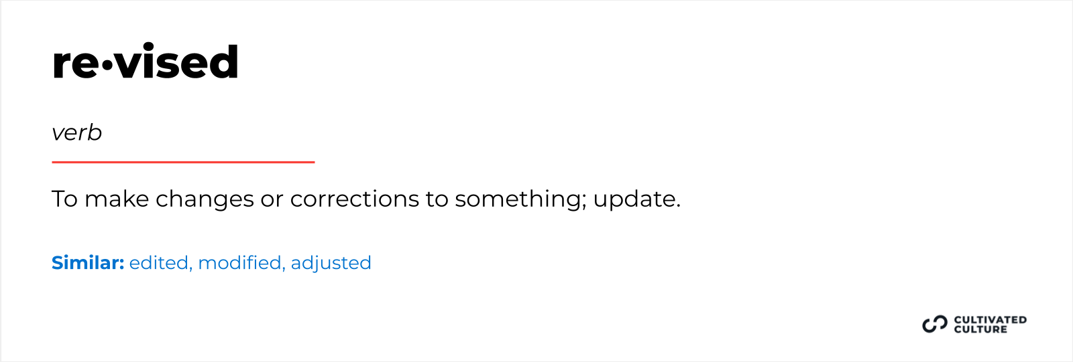
Task: Click the word "or" in the definition
Action: point(272,199)
